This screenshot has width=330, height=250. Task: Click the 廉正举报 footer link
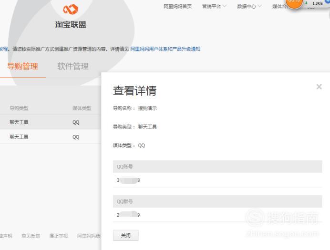tap(59, 236)
